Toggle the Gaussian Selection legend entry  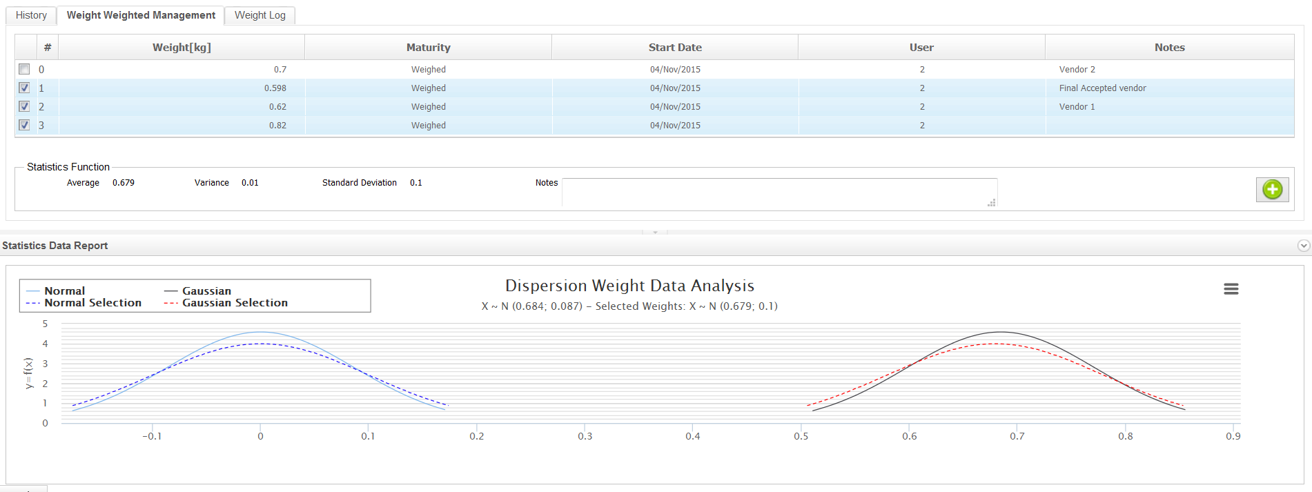click(226, 303)
